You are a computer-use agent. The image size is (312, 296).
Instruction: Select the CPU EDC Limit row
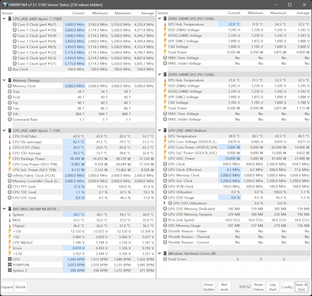[x=78, y=198]
